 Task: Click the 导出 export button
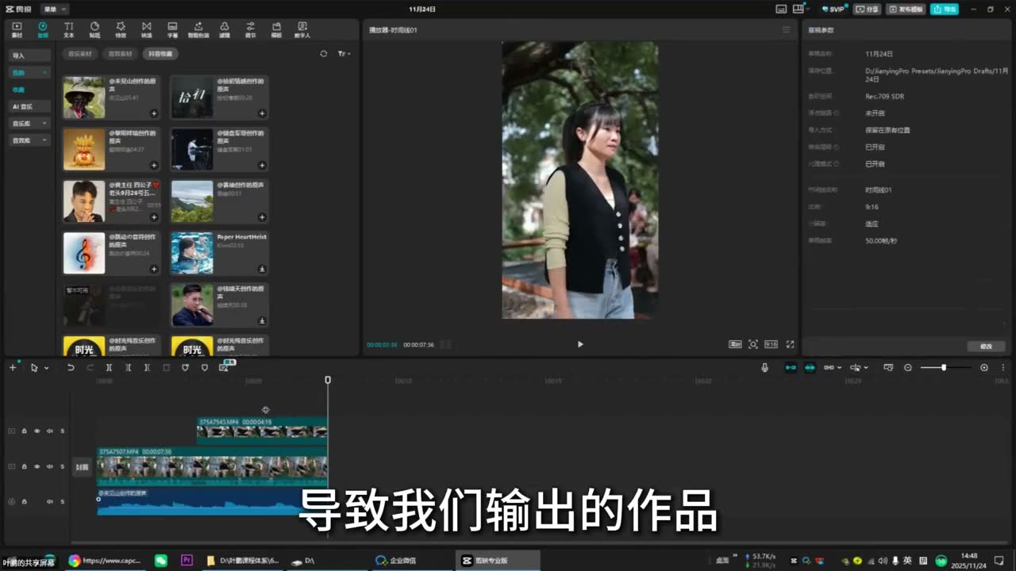pos(944,9)
